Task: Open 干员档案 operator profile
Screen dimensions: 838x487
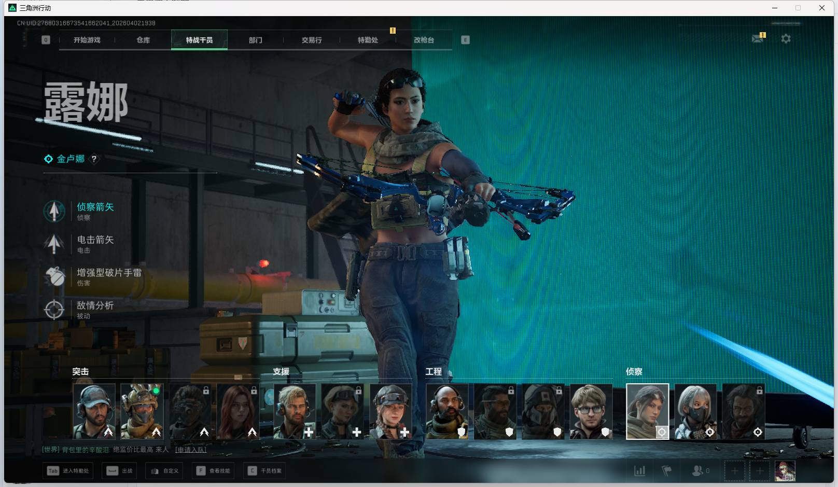Action: [x=266, y=471]
